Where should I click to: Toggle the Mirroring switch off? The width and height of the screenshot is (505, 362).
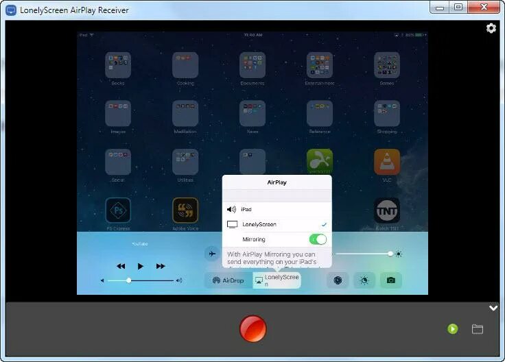318,239
